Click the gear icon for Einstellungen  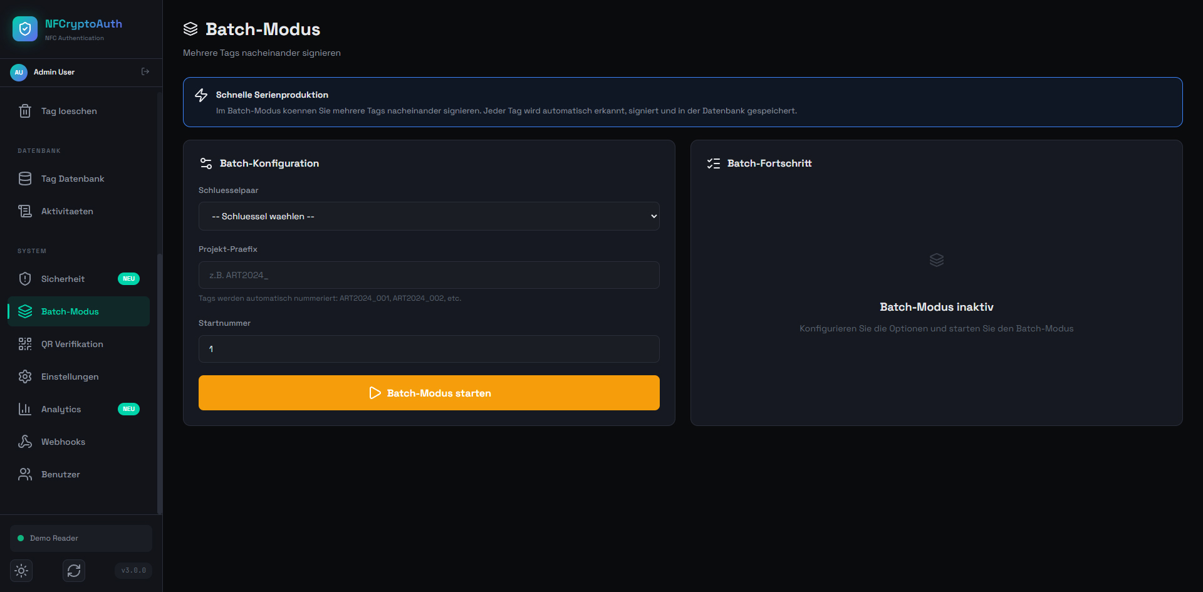point(25,376)
